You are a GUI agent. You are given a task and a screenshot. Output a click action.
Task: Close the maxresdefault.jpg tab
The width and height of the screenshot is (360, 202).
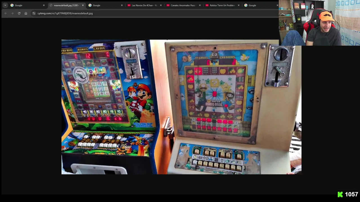[x=83, y=5]
